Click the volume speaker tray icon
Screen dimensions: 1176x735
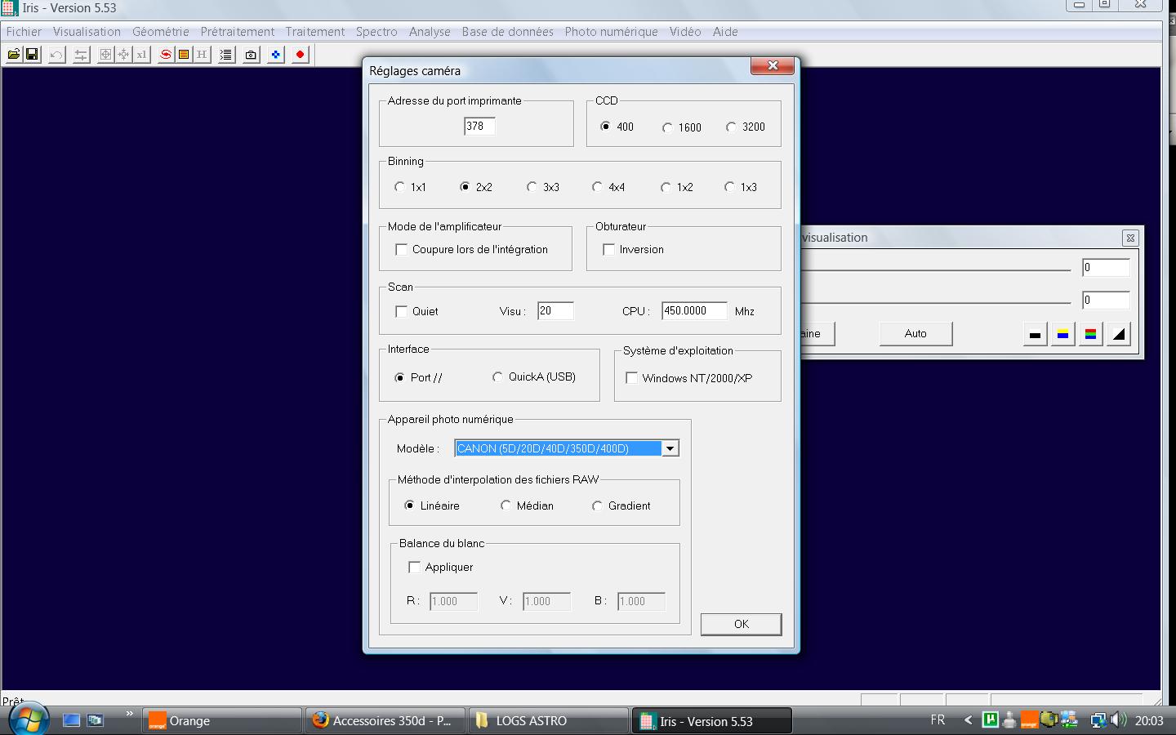1118,719
